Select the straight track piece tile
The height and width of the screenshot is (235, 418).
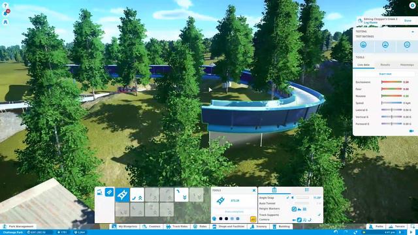pyautogui.click(x=122, y=195)
